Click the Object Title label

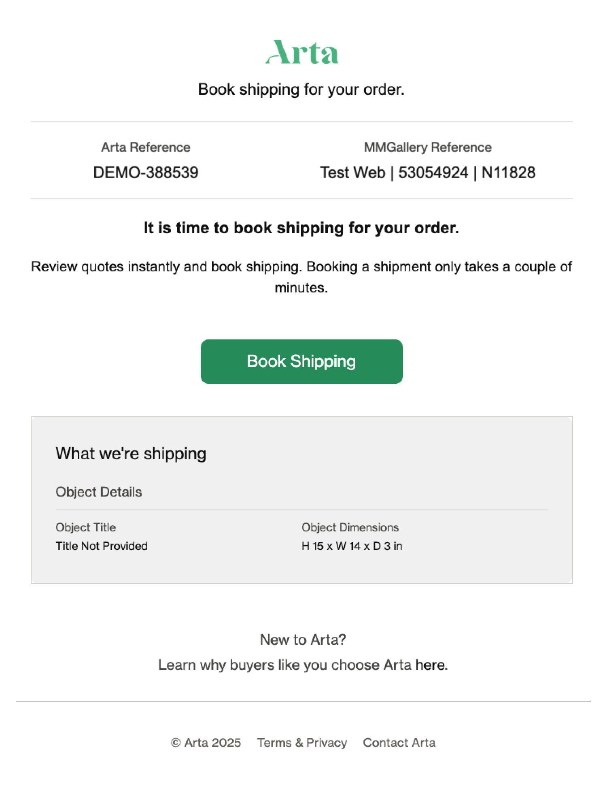click(86, 527)
